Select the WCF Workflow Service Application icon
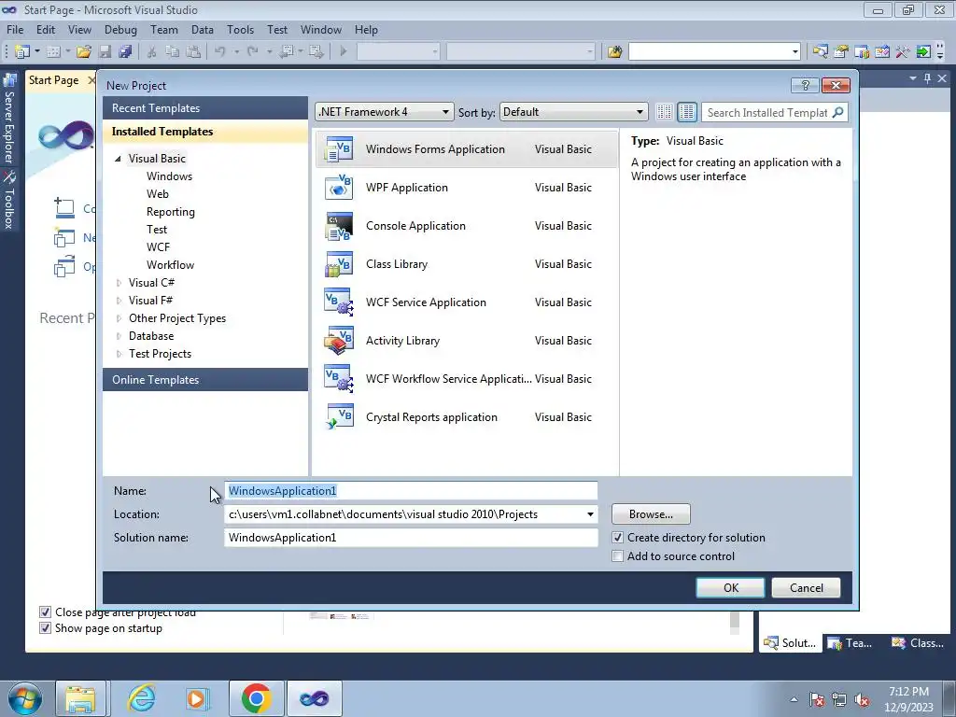 339,379
